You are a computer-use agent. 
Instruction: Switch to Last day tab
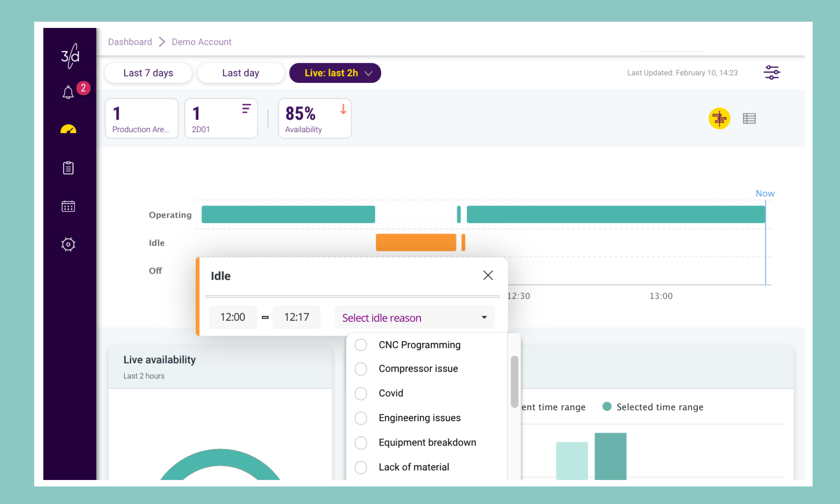(x=240, y=73)
